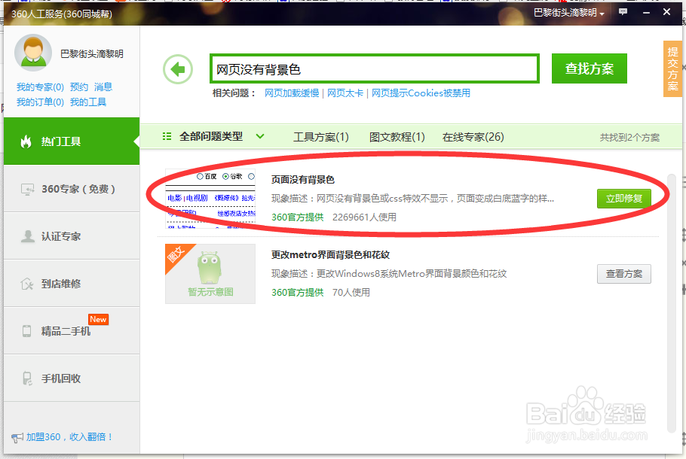
Task: Click the 共找到2个方案 result count
Action: click(629, 138)
